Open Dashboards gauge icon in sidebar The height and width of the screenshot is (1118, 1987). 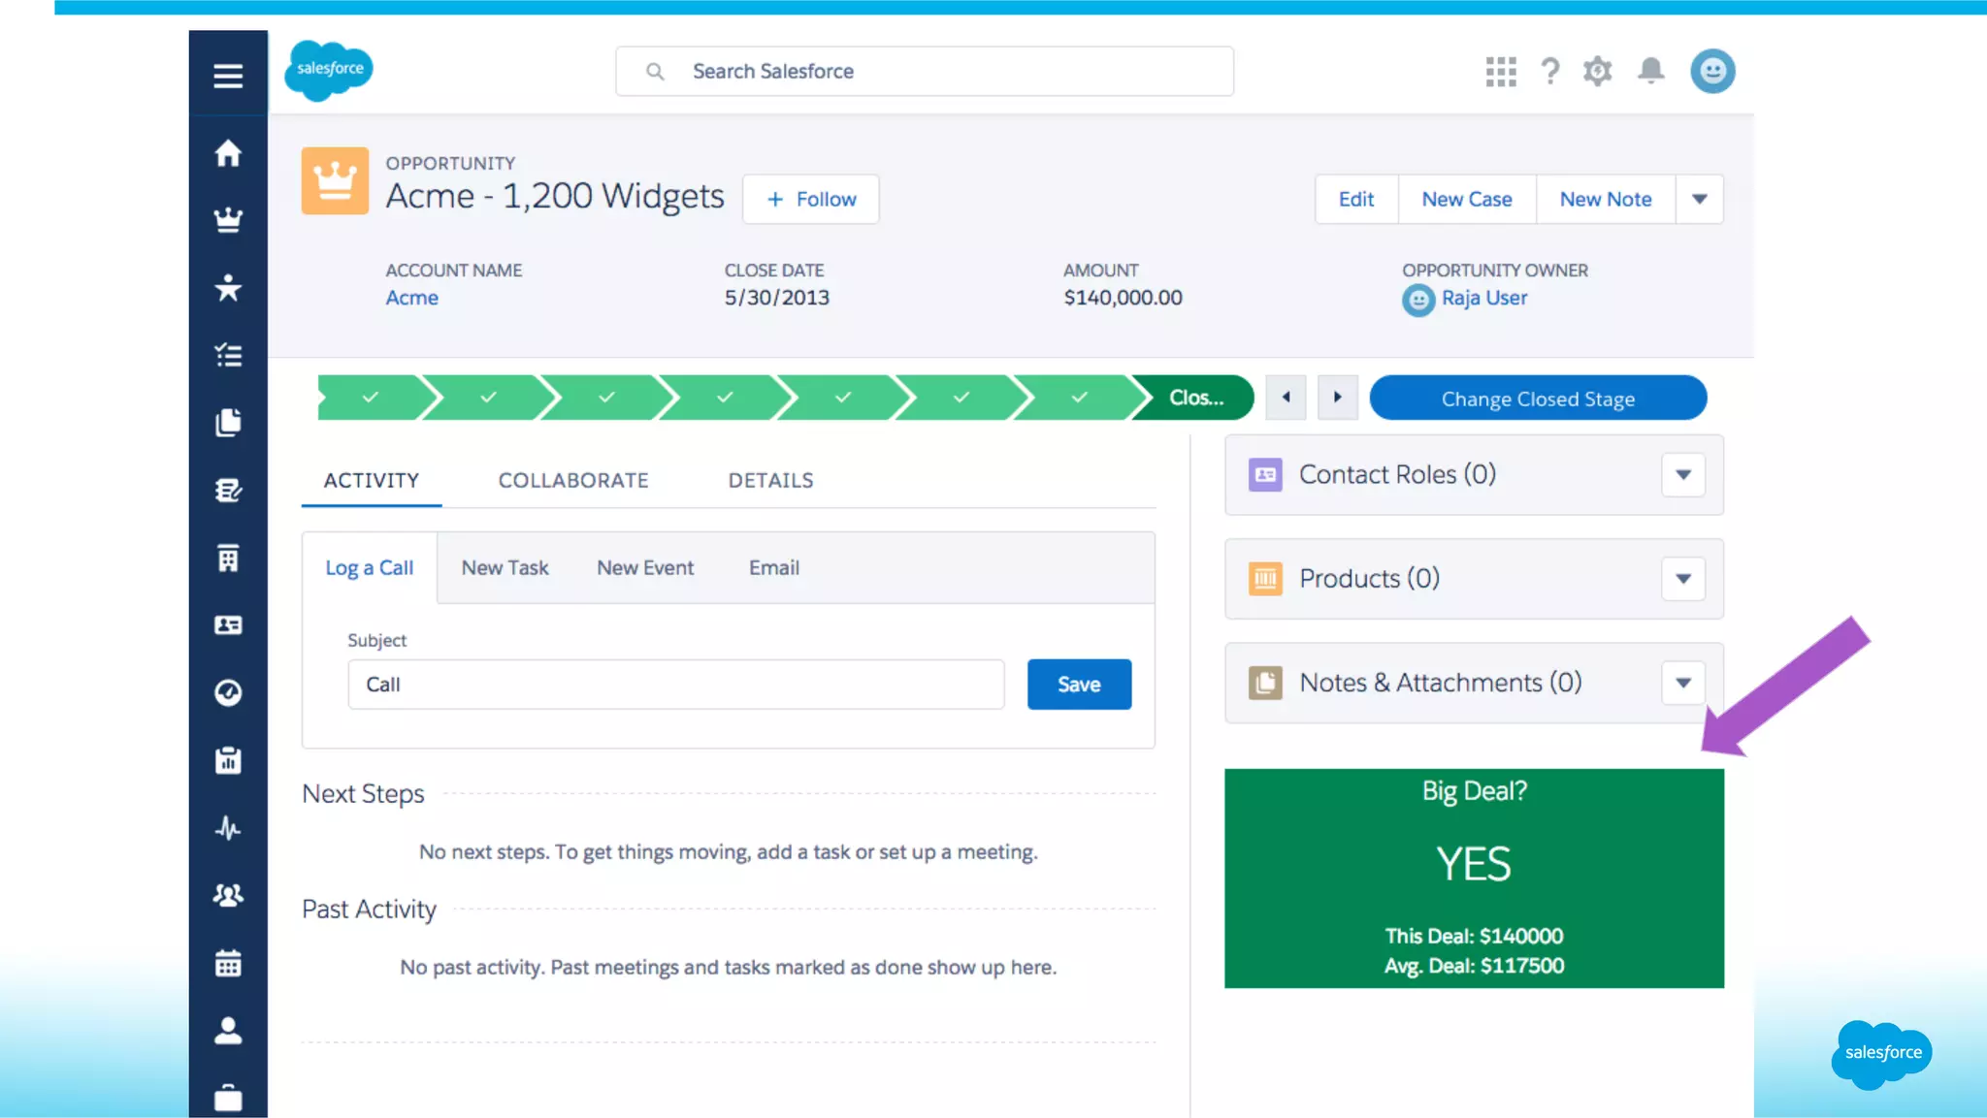(228, 692)
